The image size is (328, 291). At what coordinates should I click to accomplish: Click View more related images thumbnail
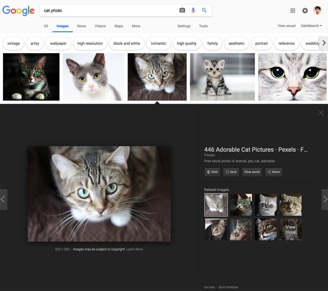click(291, 229)
